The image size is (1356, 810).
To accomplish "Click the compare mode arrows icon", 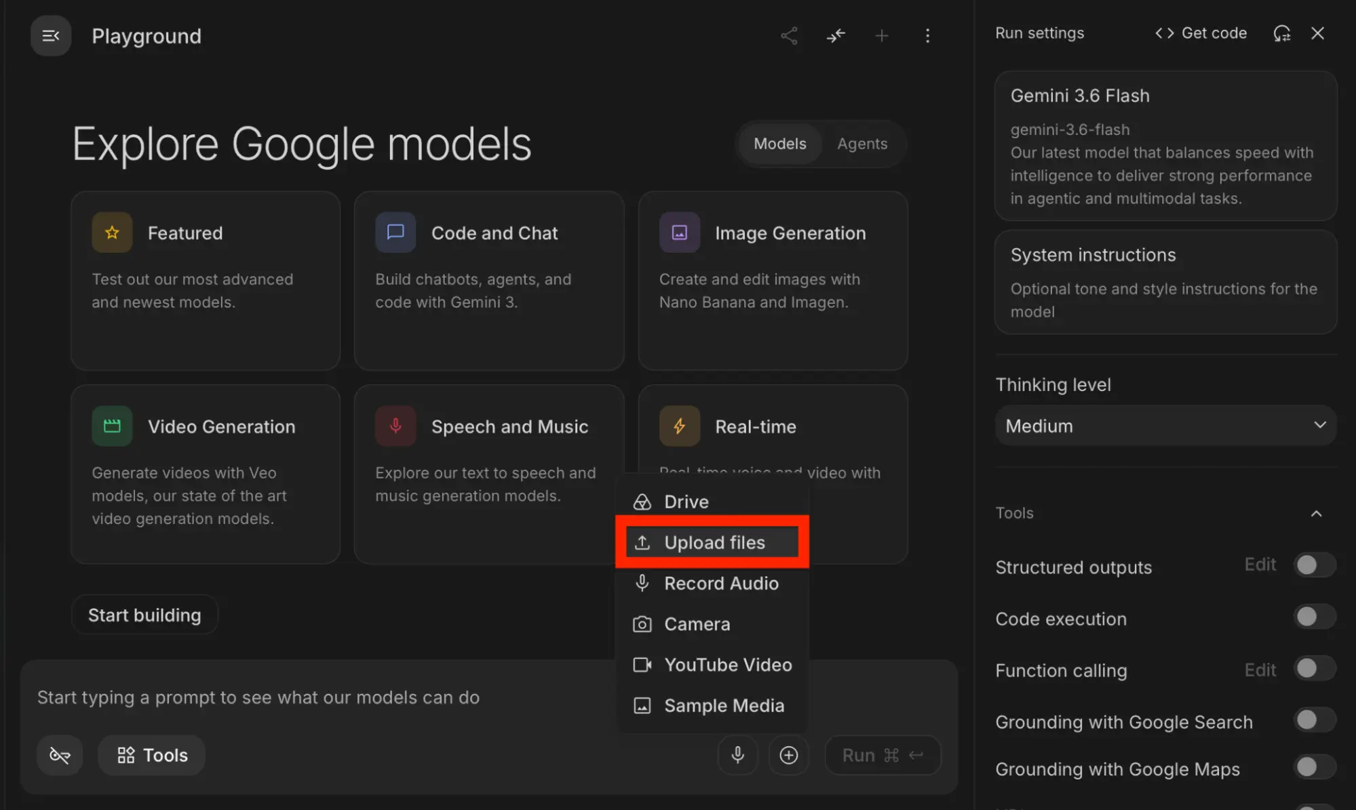I will (x=836, y=36).
